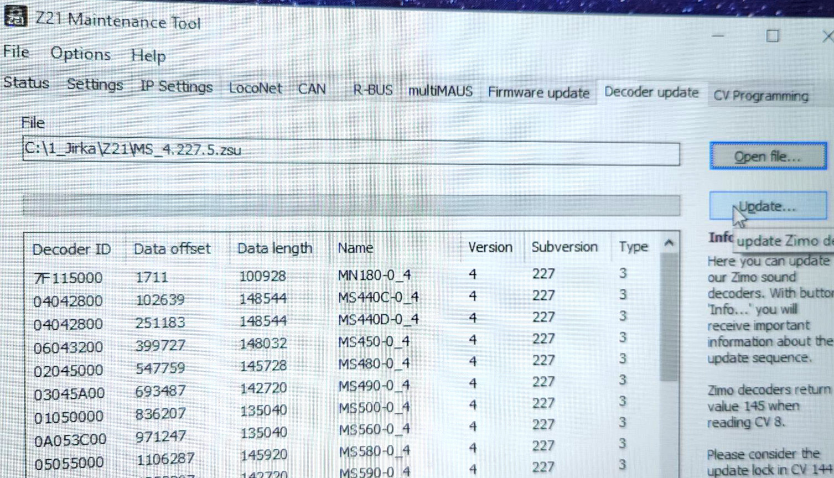This screenshot has width=834, height=478.
Task: Maximize the Z21 Maintenance Tool window
Action: click(x=773, y=36)
